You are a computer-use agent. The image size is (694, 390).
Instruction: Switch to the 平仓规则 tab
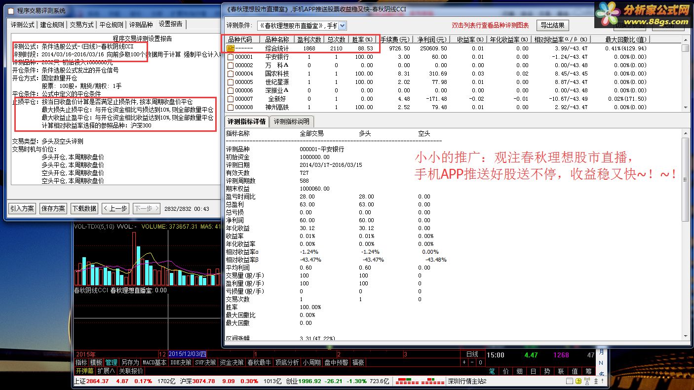[x=111, y=24]
